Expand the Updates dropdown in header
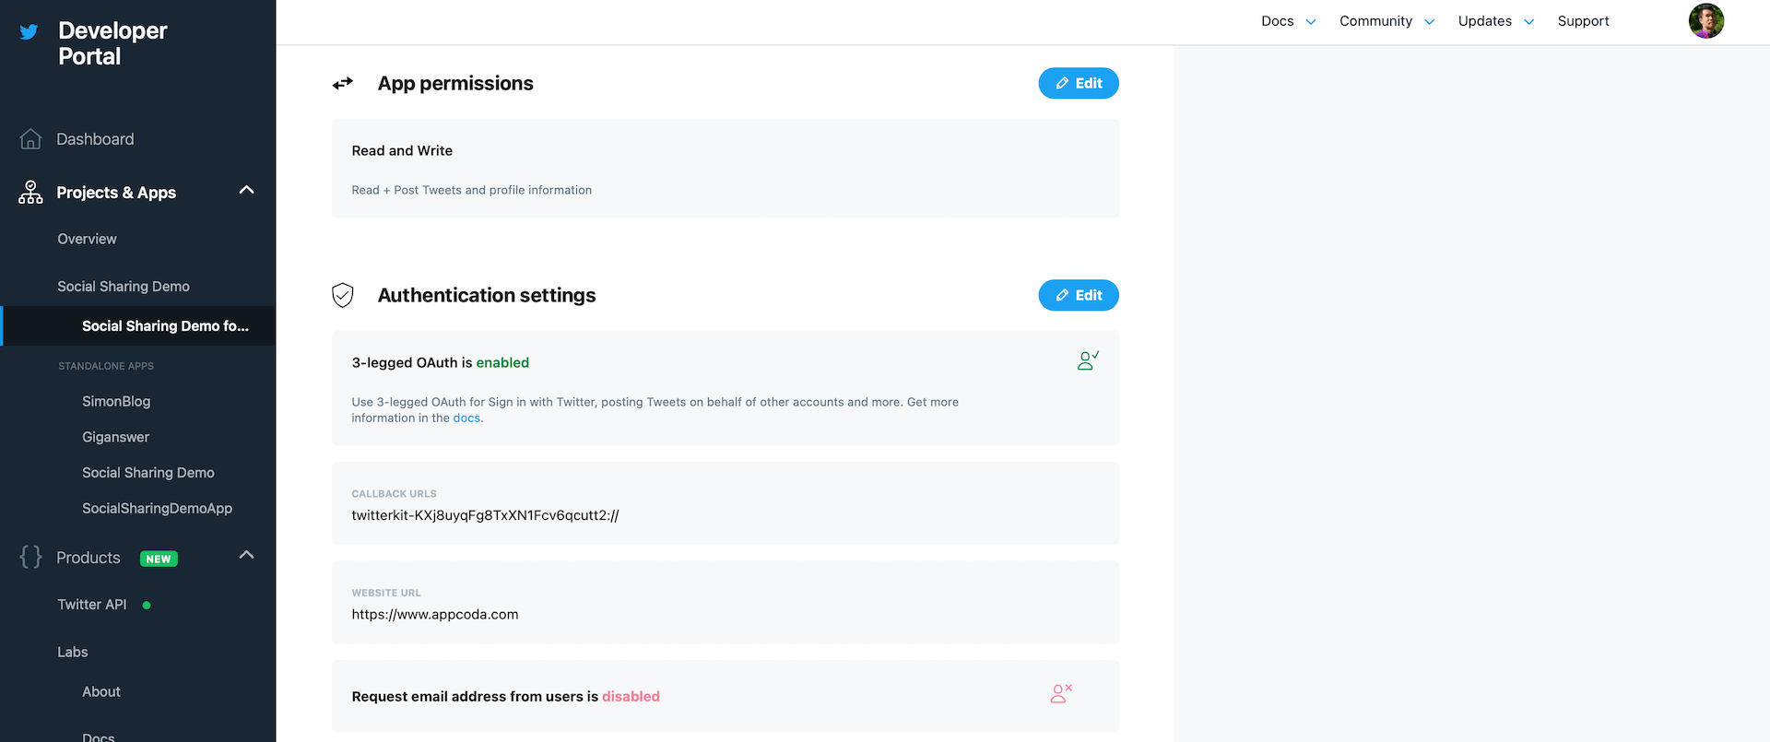 click(x=1495, y=21)
